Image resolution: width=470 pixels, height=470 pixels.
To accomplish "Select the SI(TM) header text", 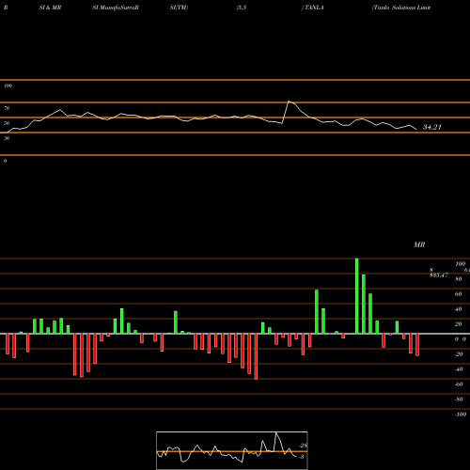I will [179, 8].
